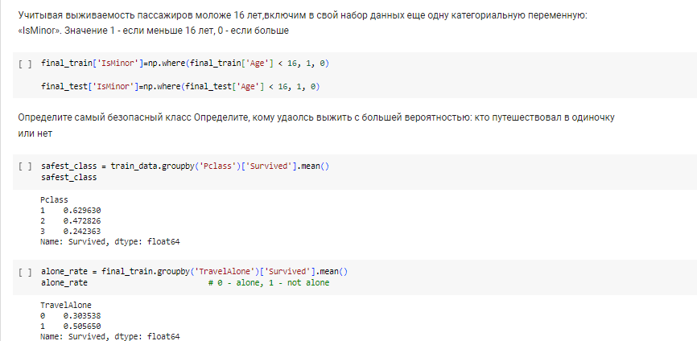Click the alone_rate groupby TravelAlone code line
The width and height of the screenshot is (697, 341).
point(194,271)
